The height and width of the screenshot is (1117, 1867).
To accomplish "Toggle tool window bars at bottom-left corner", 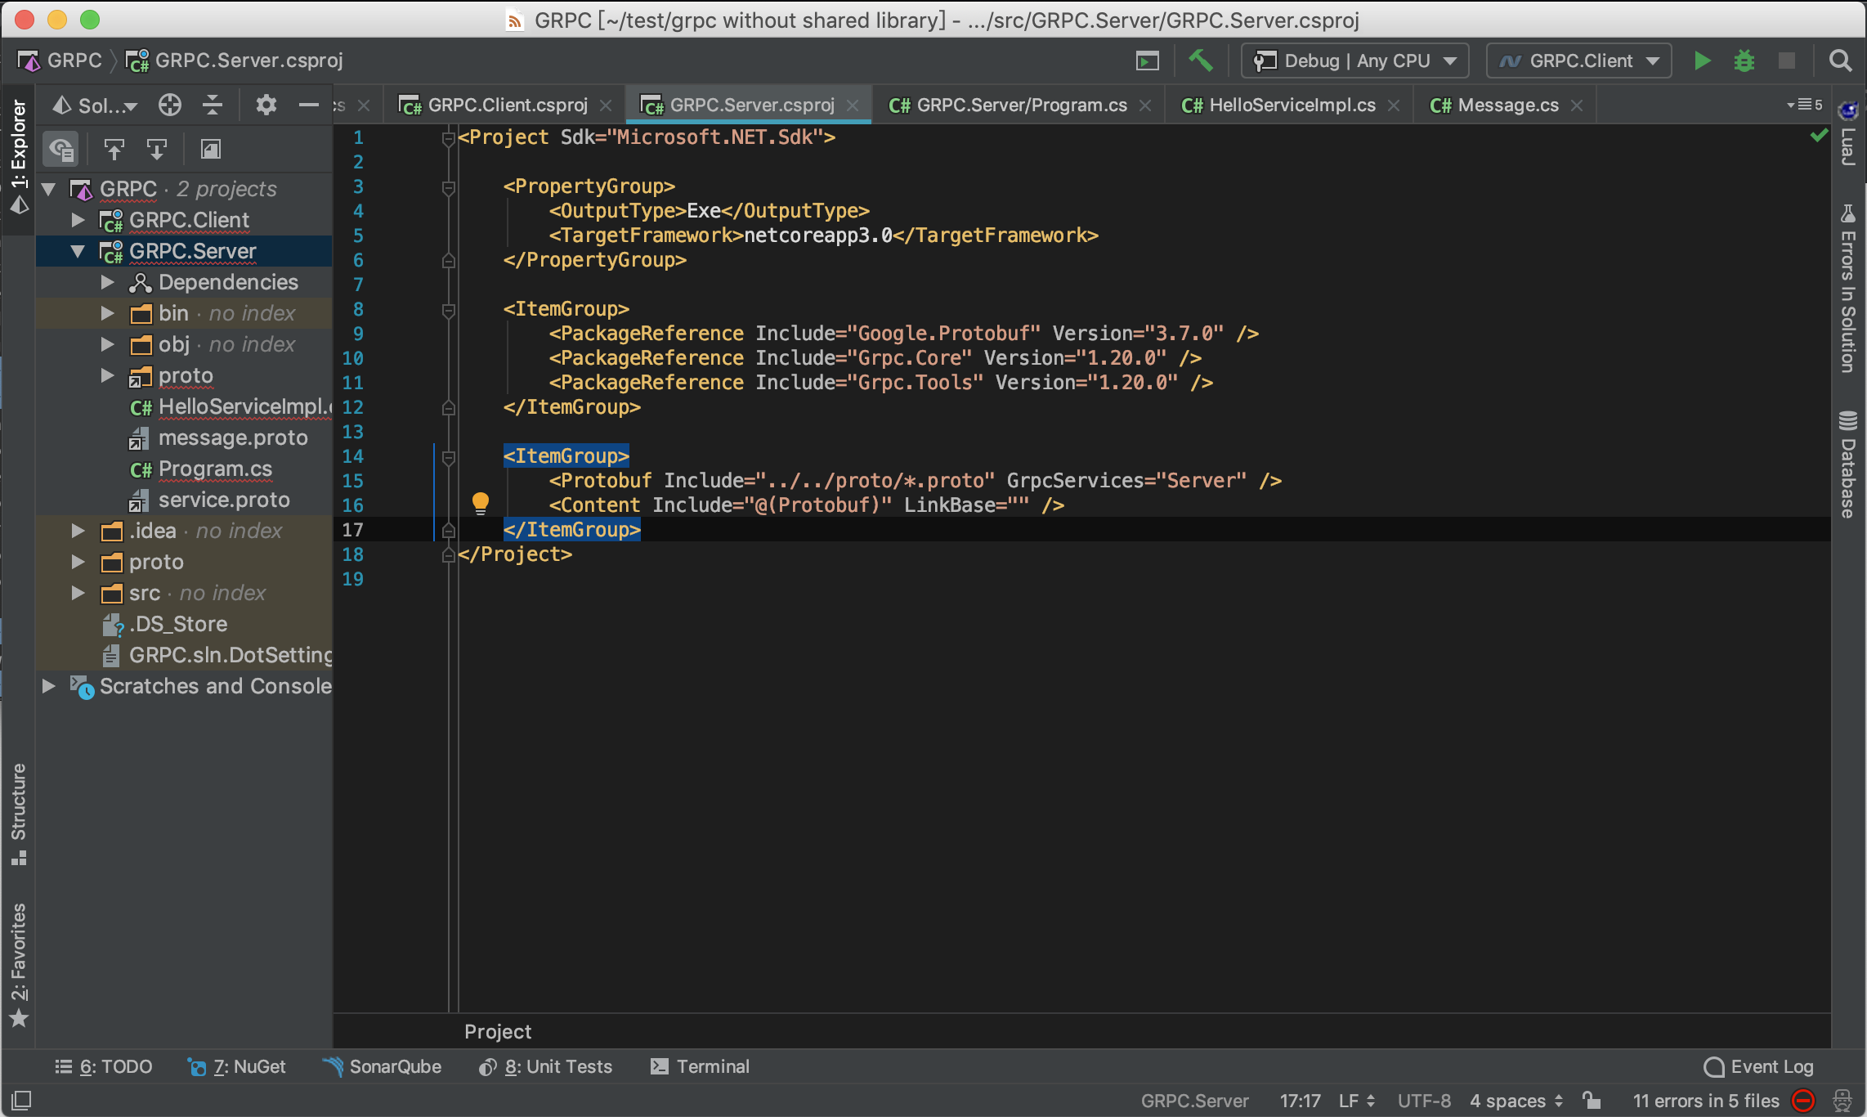I will coord(21,1100).
